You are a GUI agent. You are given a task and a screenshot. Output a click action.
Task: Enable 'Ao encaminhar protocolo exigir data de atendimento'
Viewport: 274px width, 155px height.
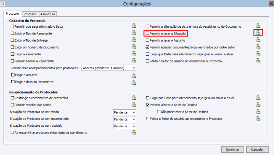(12, 132)
